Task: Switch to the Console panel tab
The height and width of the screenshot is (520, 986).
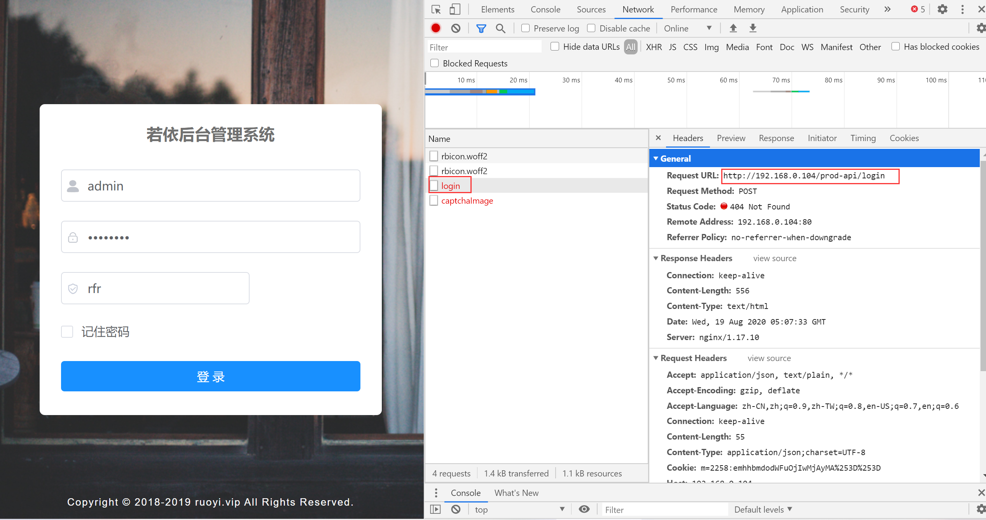Action: [x=545, y=9]
